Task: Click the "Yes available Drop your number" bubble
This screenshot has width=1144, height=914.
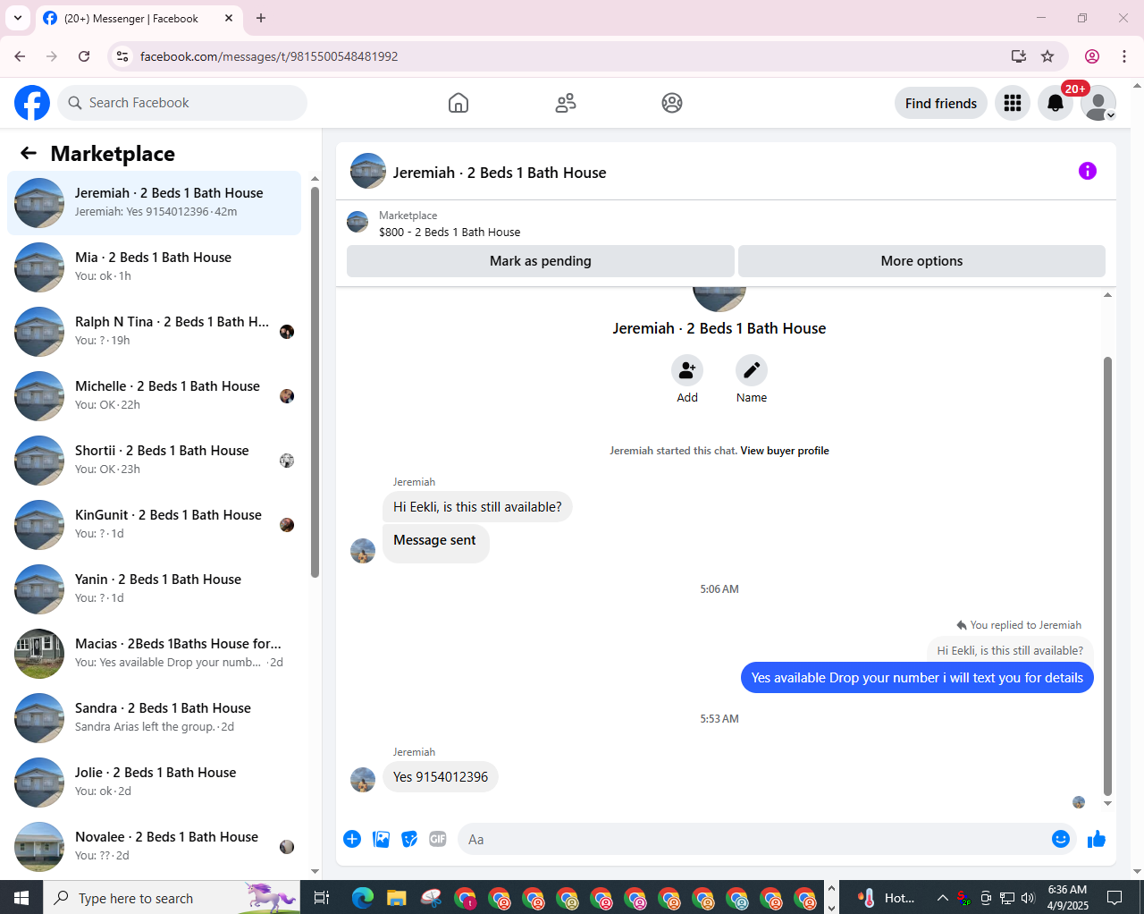Action: 917,678
